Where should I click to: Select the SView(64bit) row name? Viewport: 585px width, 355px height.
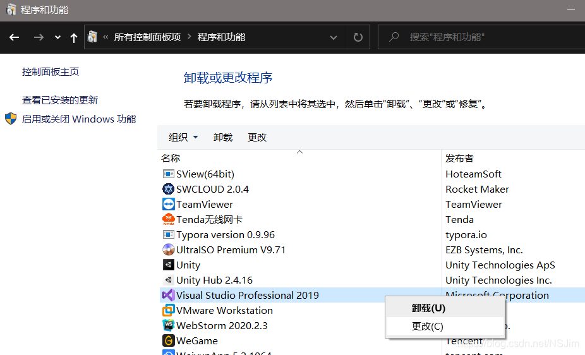[205, 174]
